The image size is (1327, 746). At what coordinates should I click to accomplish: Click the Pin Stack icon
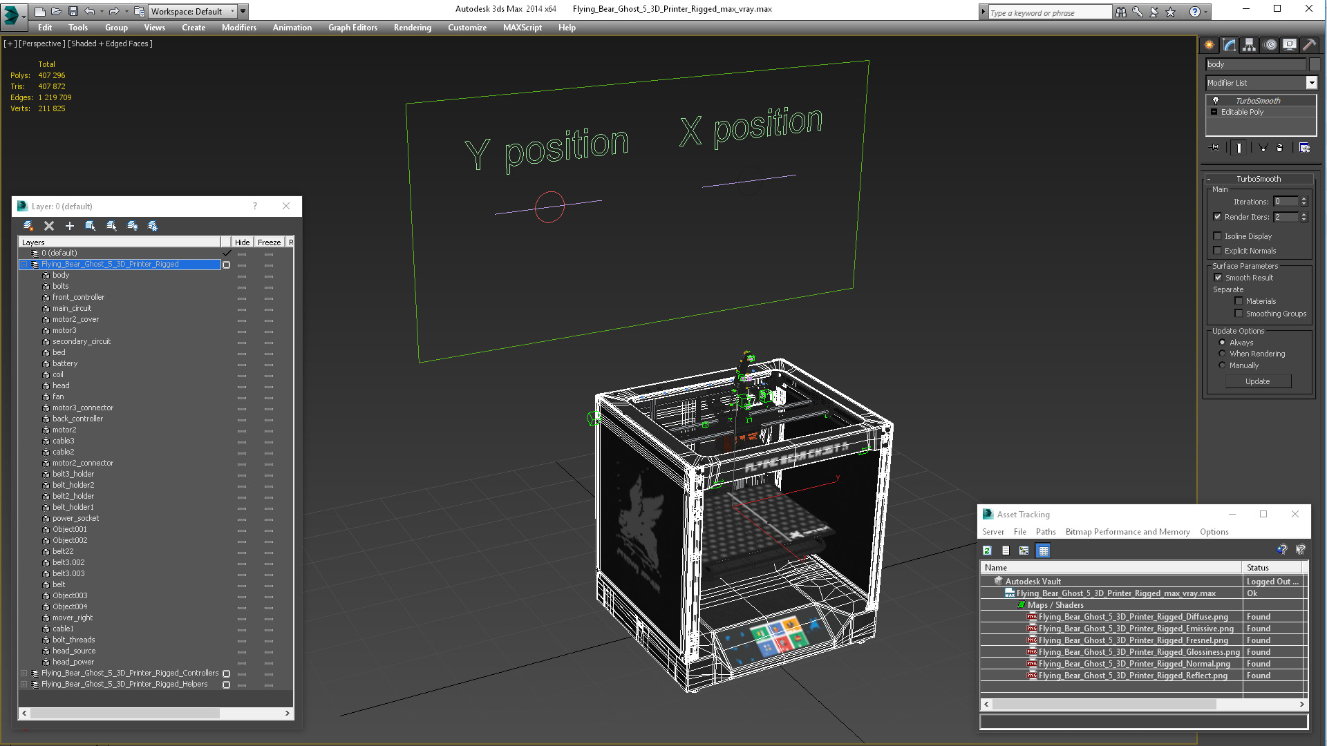[1215, 148]
